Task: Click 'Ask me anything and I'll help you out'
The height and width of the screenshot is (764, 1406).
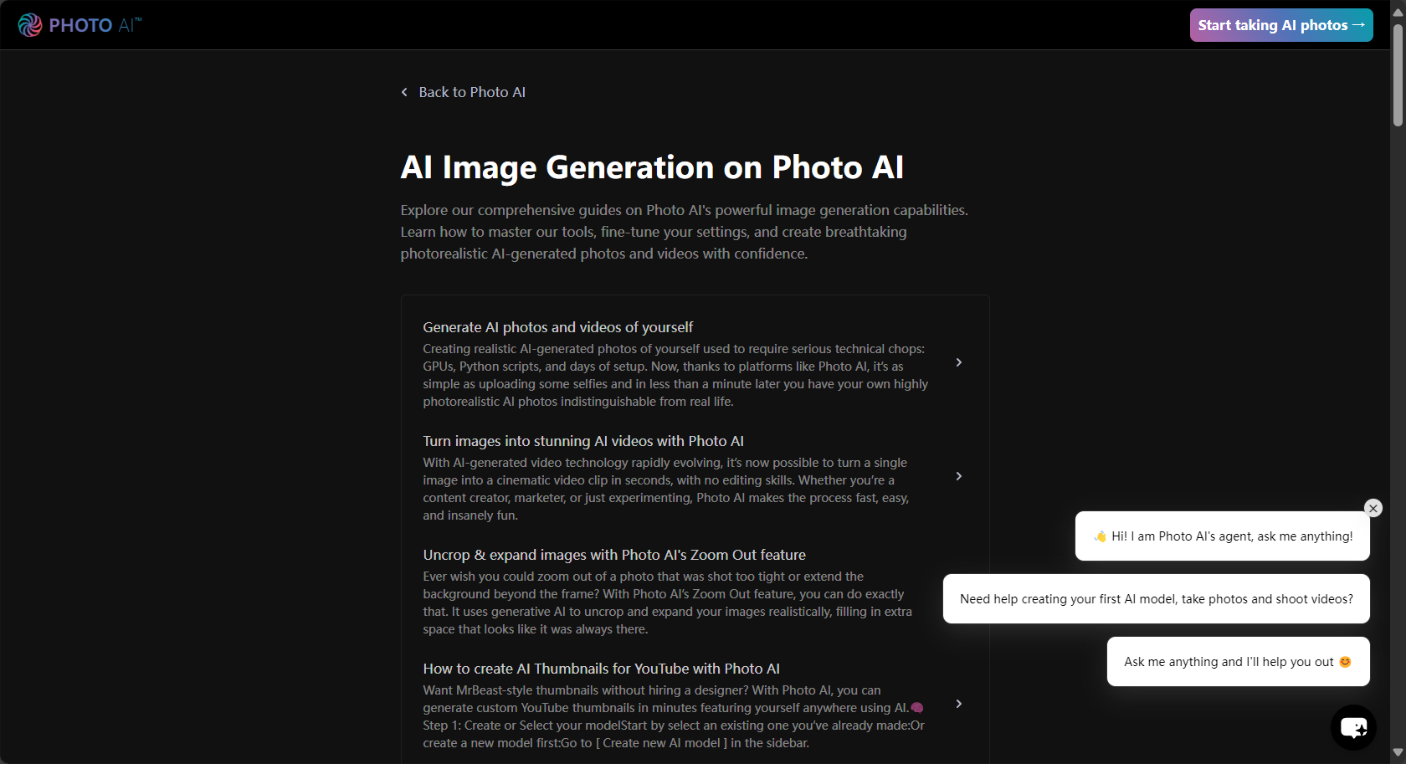Action: (x=1239, y=662)
